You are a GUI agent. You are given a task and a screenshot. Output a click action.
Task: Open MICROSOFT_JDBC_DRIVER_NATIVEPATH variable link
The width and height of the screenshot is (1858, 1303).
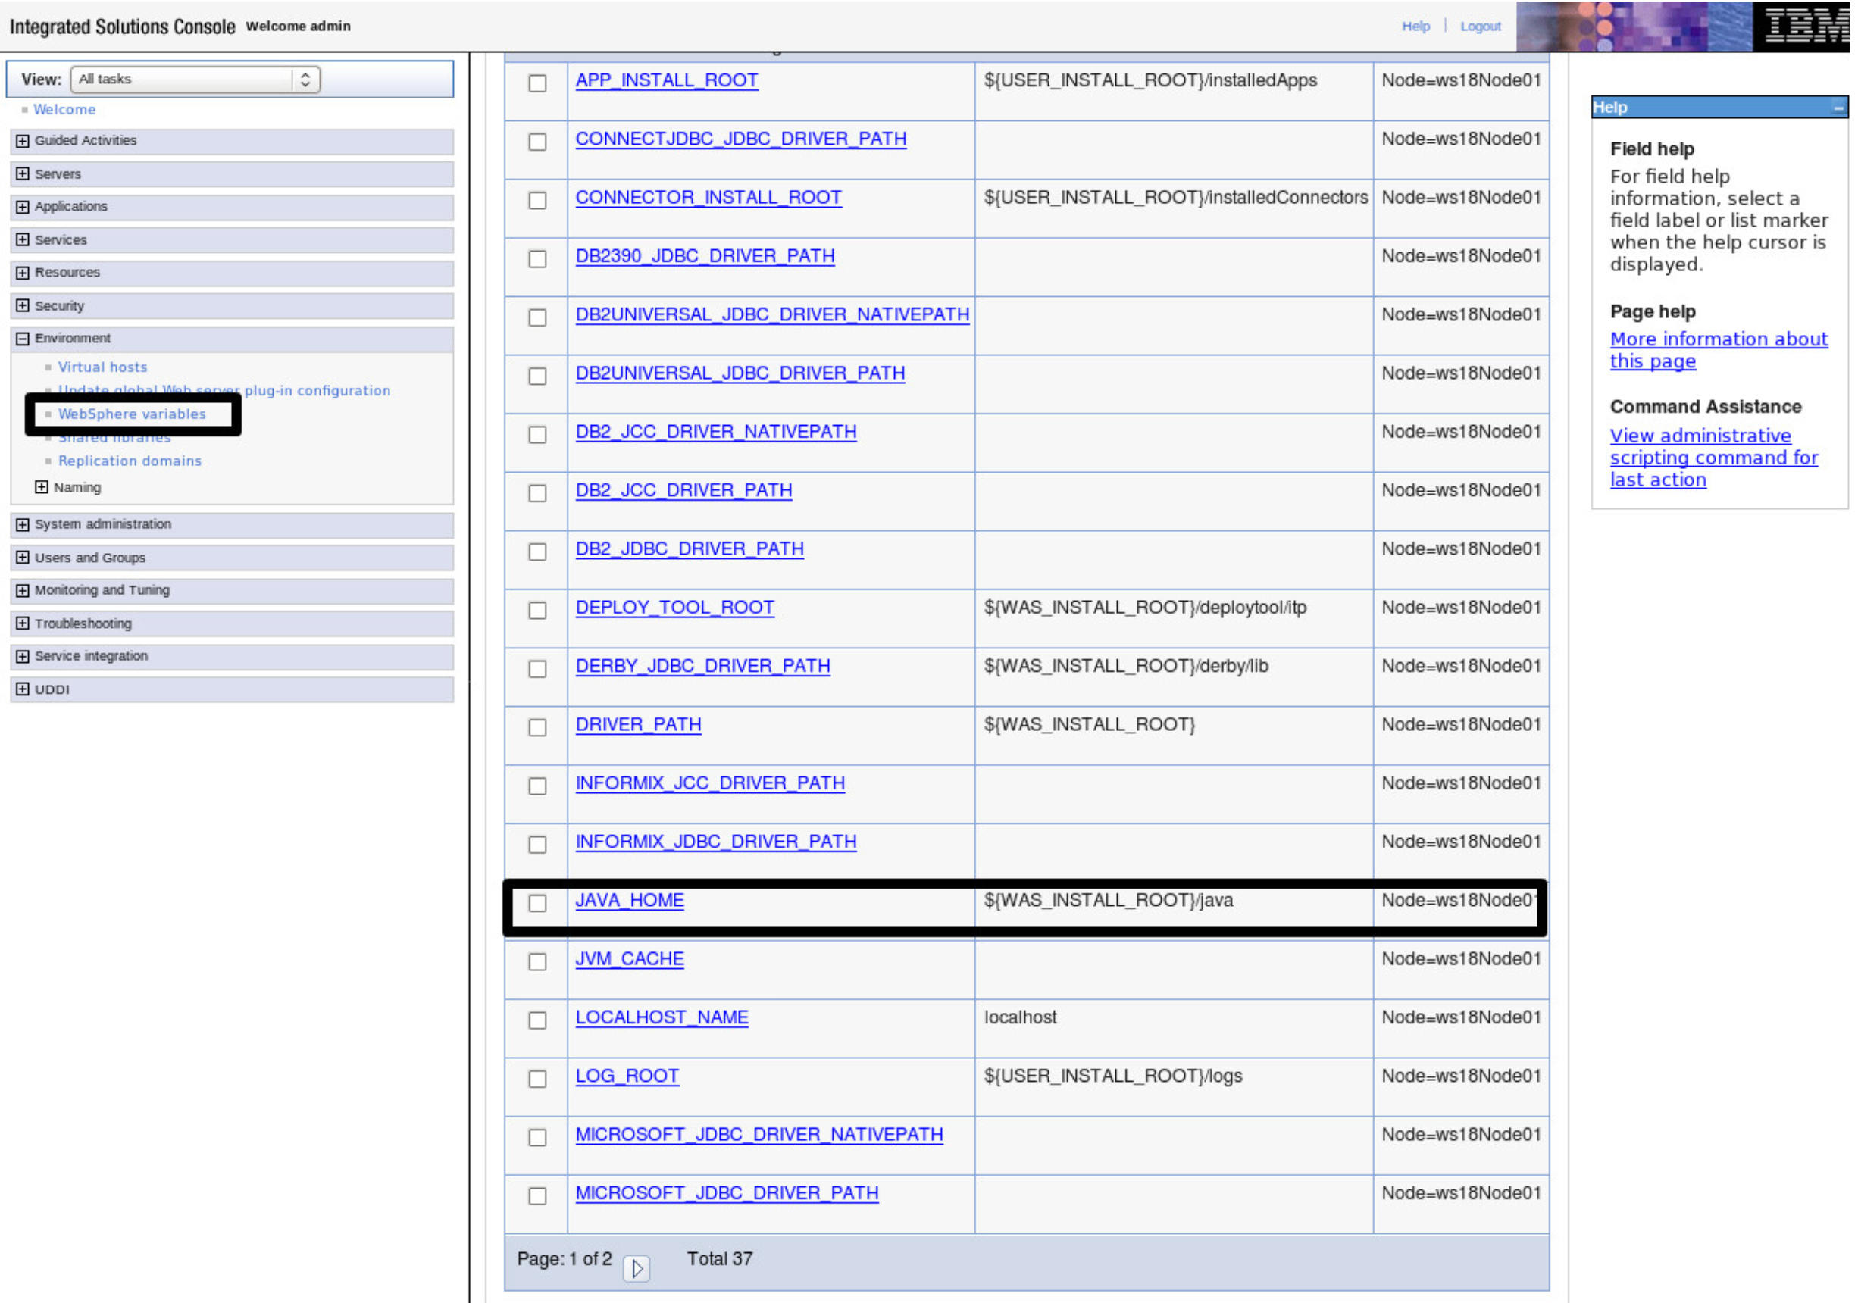[x=760, y=1135]
